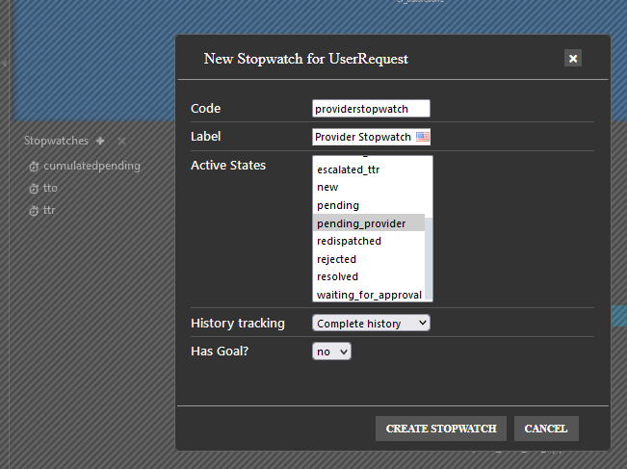This screenshot has height=469, width=627.
Task: Open the History tracking dropdown
Action: pos(371,324)
